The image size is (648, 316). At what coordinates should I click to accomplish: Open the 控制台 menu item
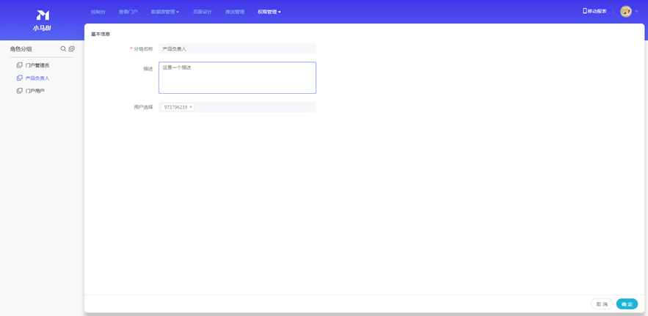pyautogui.click(x=98, y=12)
